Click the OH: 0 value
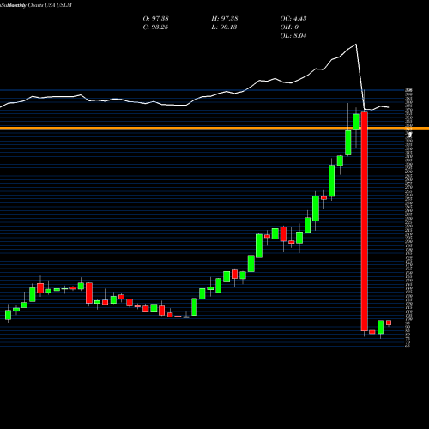The width and height of the screenshot is (429, 429). [289, 27]
